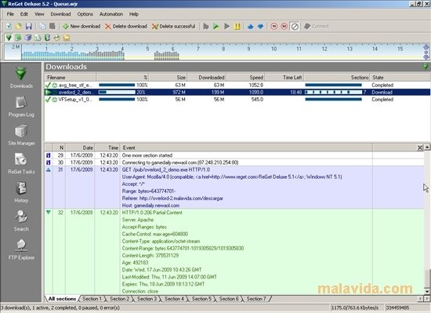This screenshot has width=431, height=313.
Task: Click the save floppy disk icon
Action: pos(28,27)
